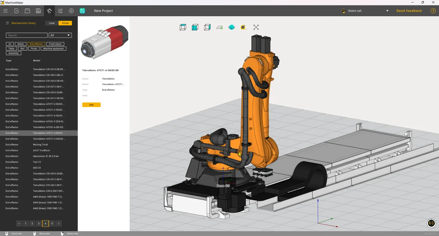Click the Rotate view mouse hint

tap(69, 234)
